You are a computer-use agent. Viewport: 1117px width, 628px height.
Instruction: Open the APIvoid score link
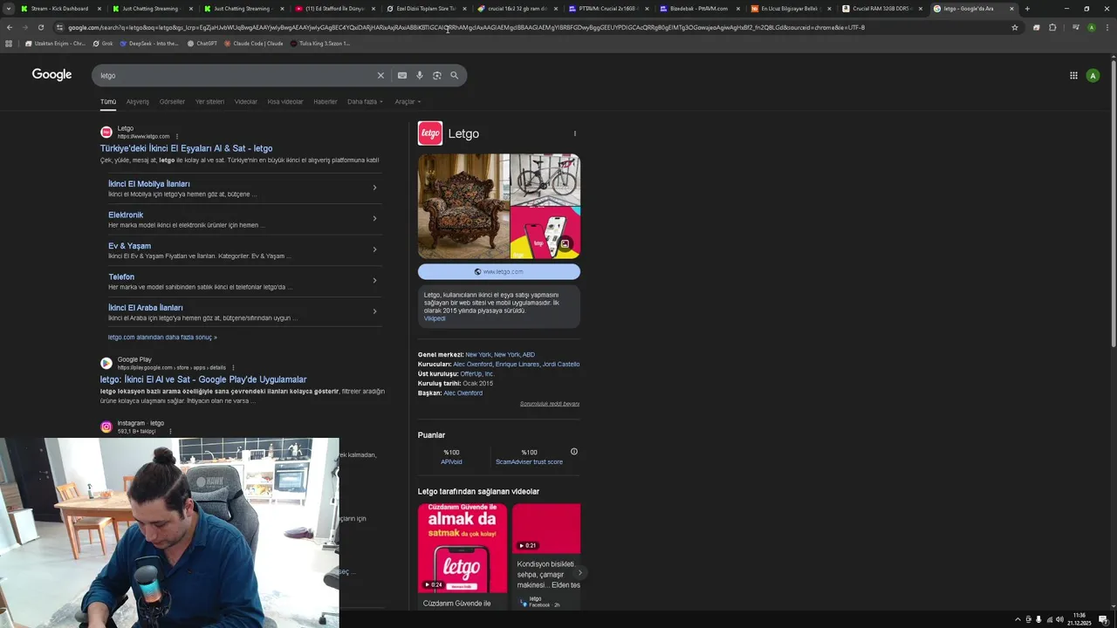[x=451, y=462]
